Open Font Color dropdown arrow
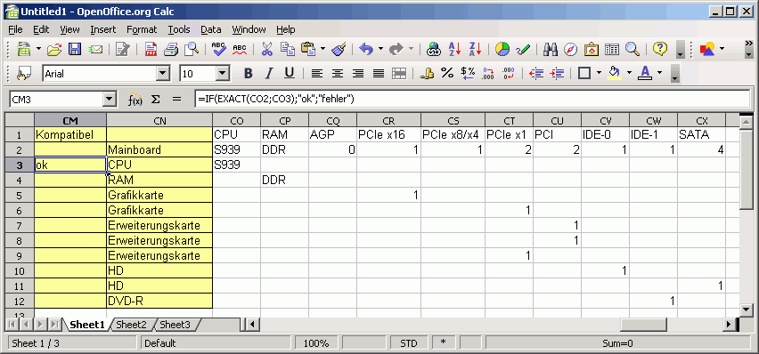 click(660, 74)
